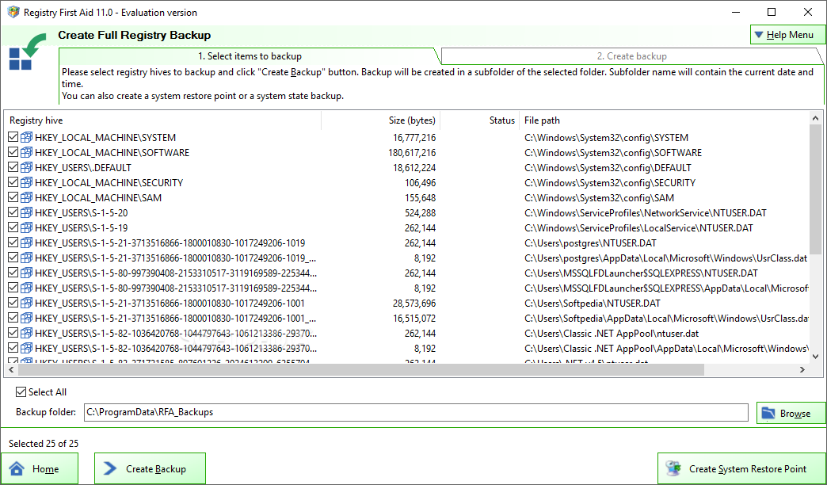
Task: Sort by the Status column header
Action: point(479,120)
